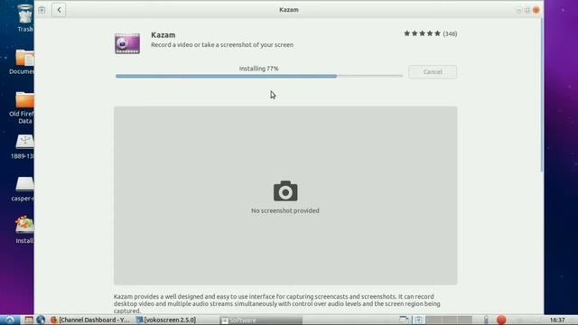
Task: Launch the web browser globe icon
Action: pos(41,320)
